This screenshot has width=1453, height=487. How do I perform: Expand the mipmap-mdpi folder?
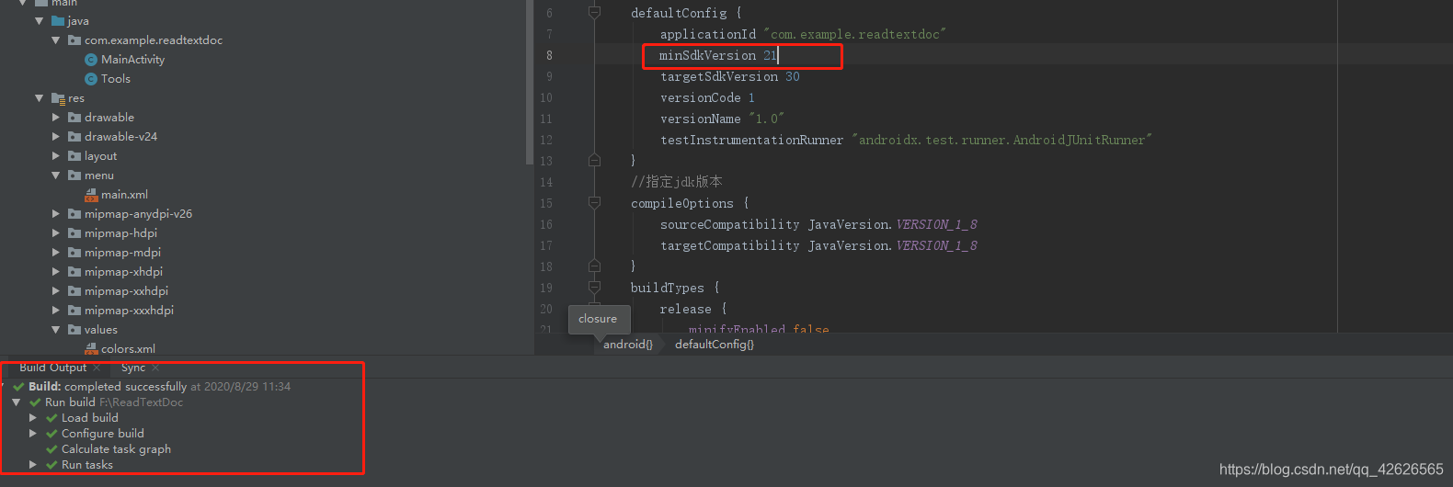click(x=55, y=253)
